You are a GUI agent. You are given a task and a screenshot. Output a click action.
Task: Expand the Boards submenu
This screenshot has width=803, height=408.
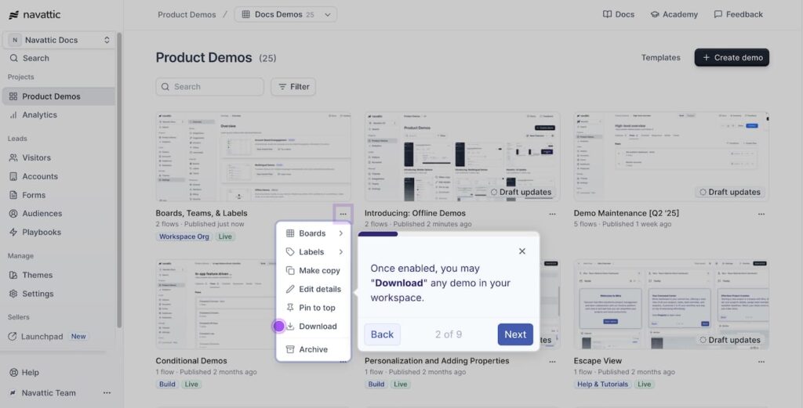click(x=314, y=233)
